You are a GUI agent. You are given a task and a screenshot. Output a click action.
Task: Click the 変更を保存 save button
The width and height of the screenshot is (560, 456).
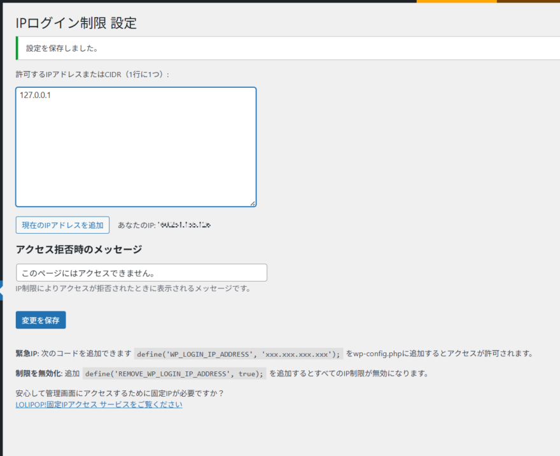pyautogui.click(x=40, y=320)
